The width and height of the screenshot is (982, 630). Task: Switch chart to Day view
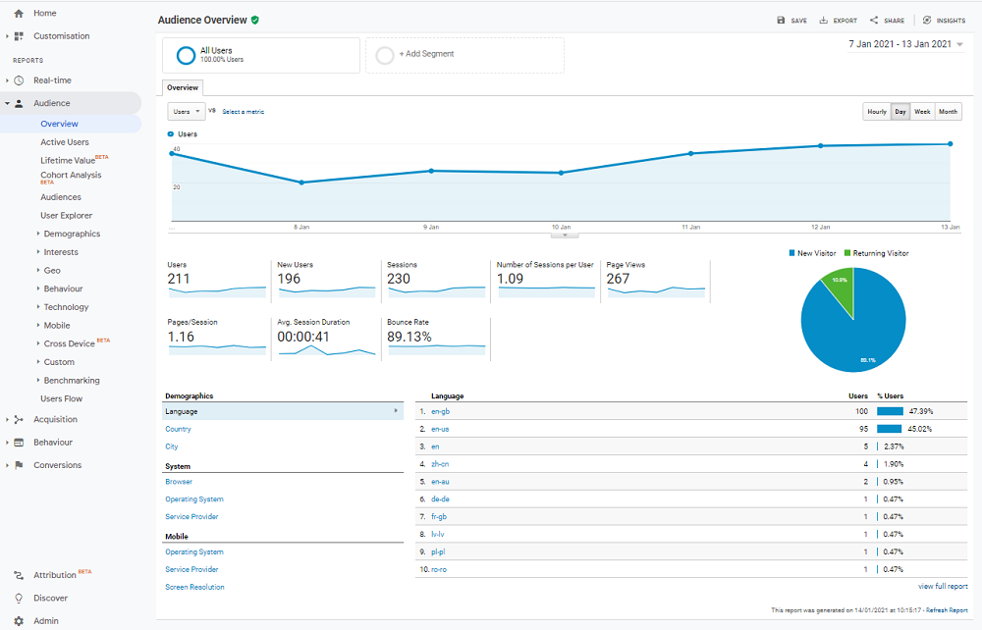900,111
